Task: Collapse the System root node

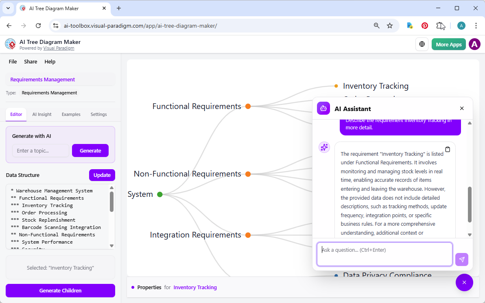Action: (159, 194)
